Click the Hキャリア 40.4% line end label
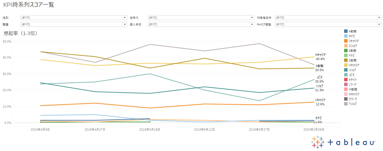 click(320, 57)
